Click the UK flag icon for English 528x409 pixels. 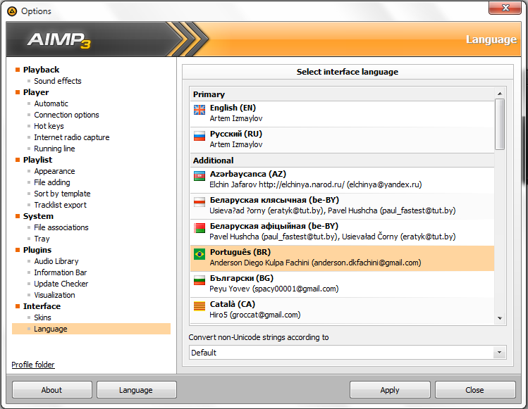[199, 110]
